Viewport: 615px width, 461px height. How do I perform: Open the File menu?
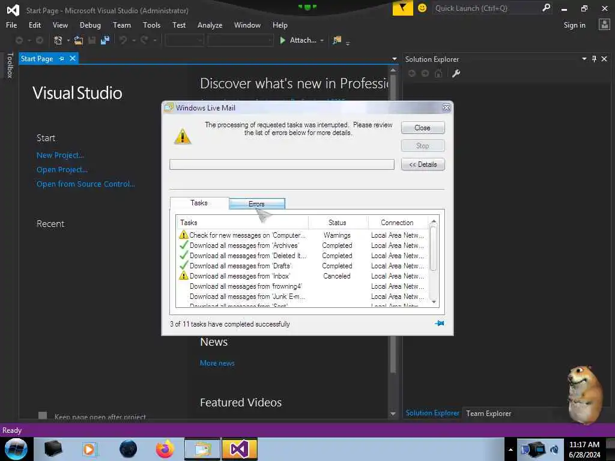click(x=11, y=25)
